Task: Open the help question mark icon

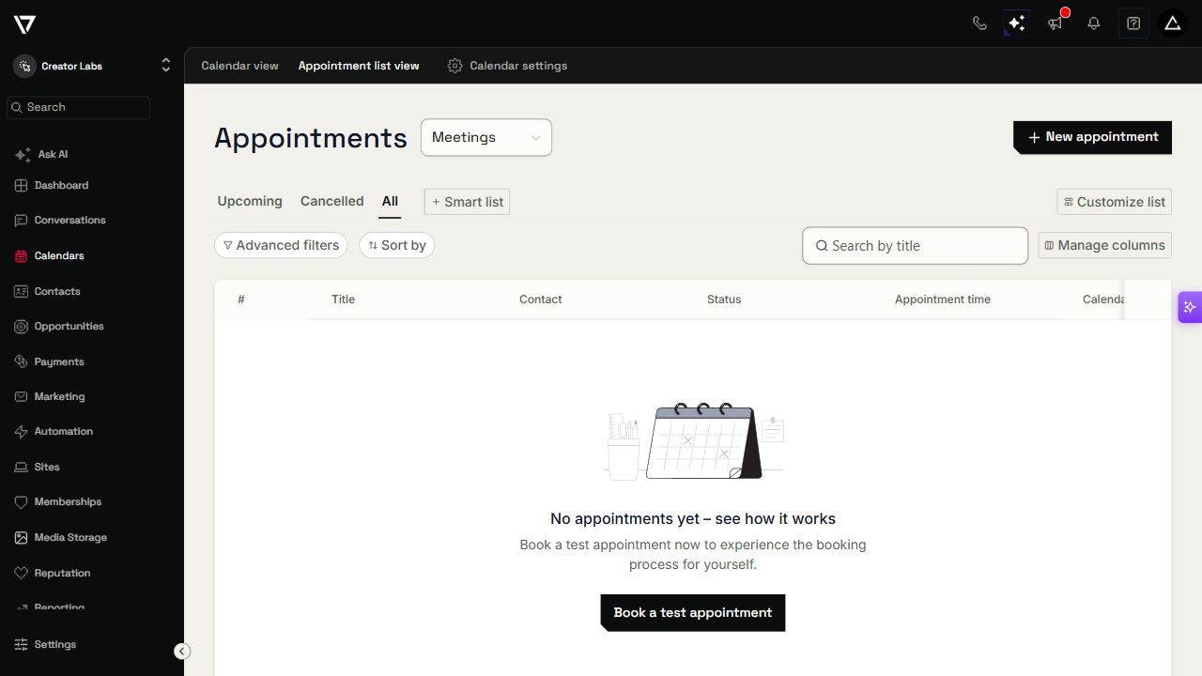Action: click(x=1133, y=23)
